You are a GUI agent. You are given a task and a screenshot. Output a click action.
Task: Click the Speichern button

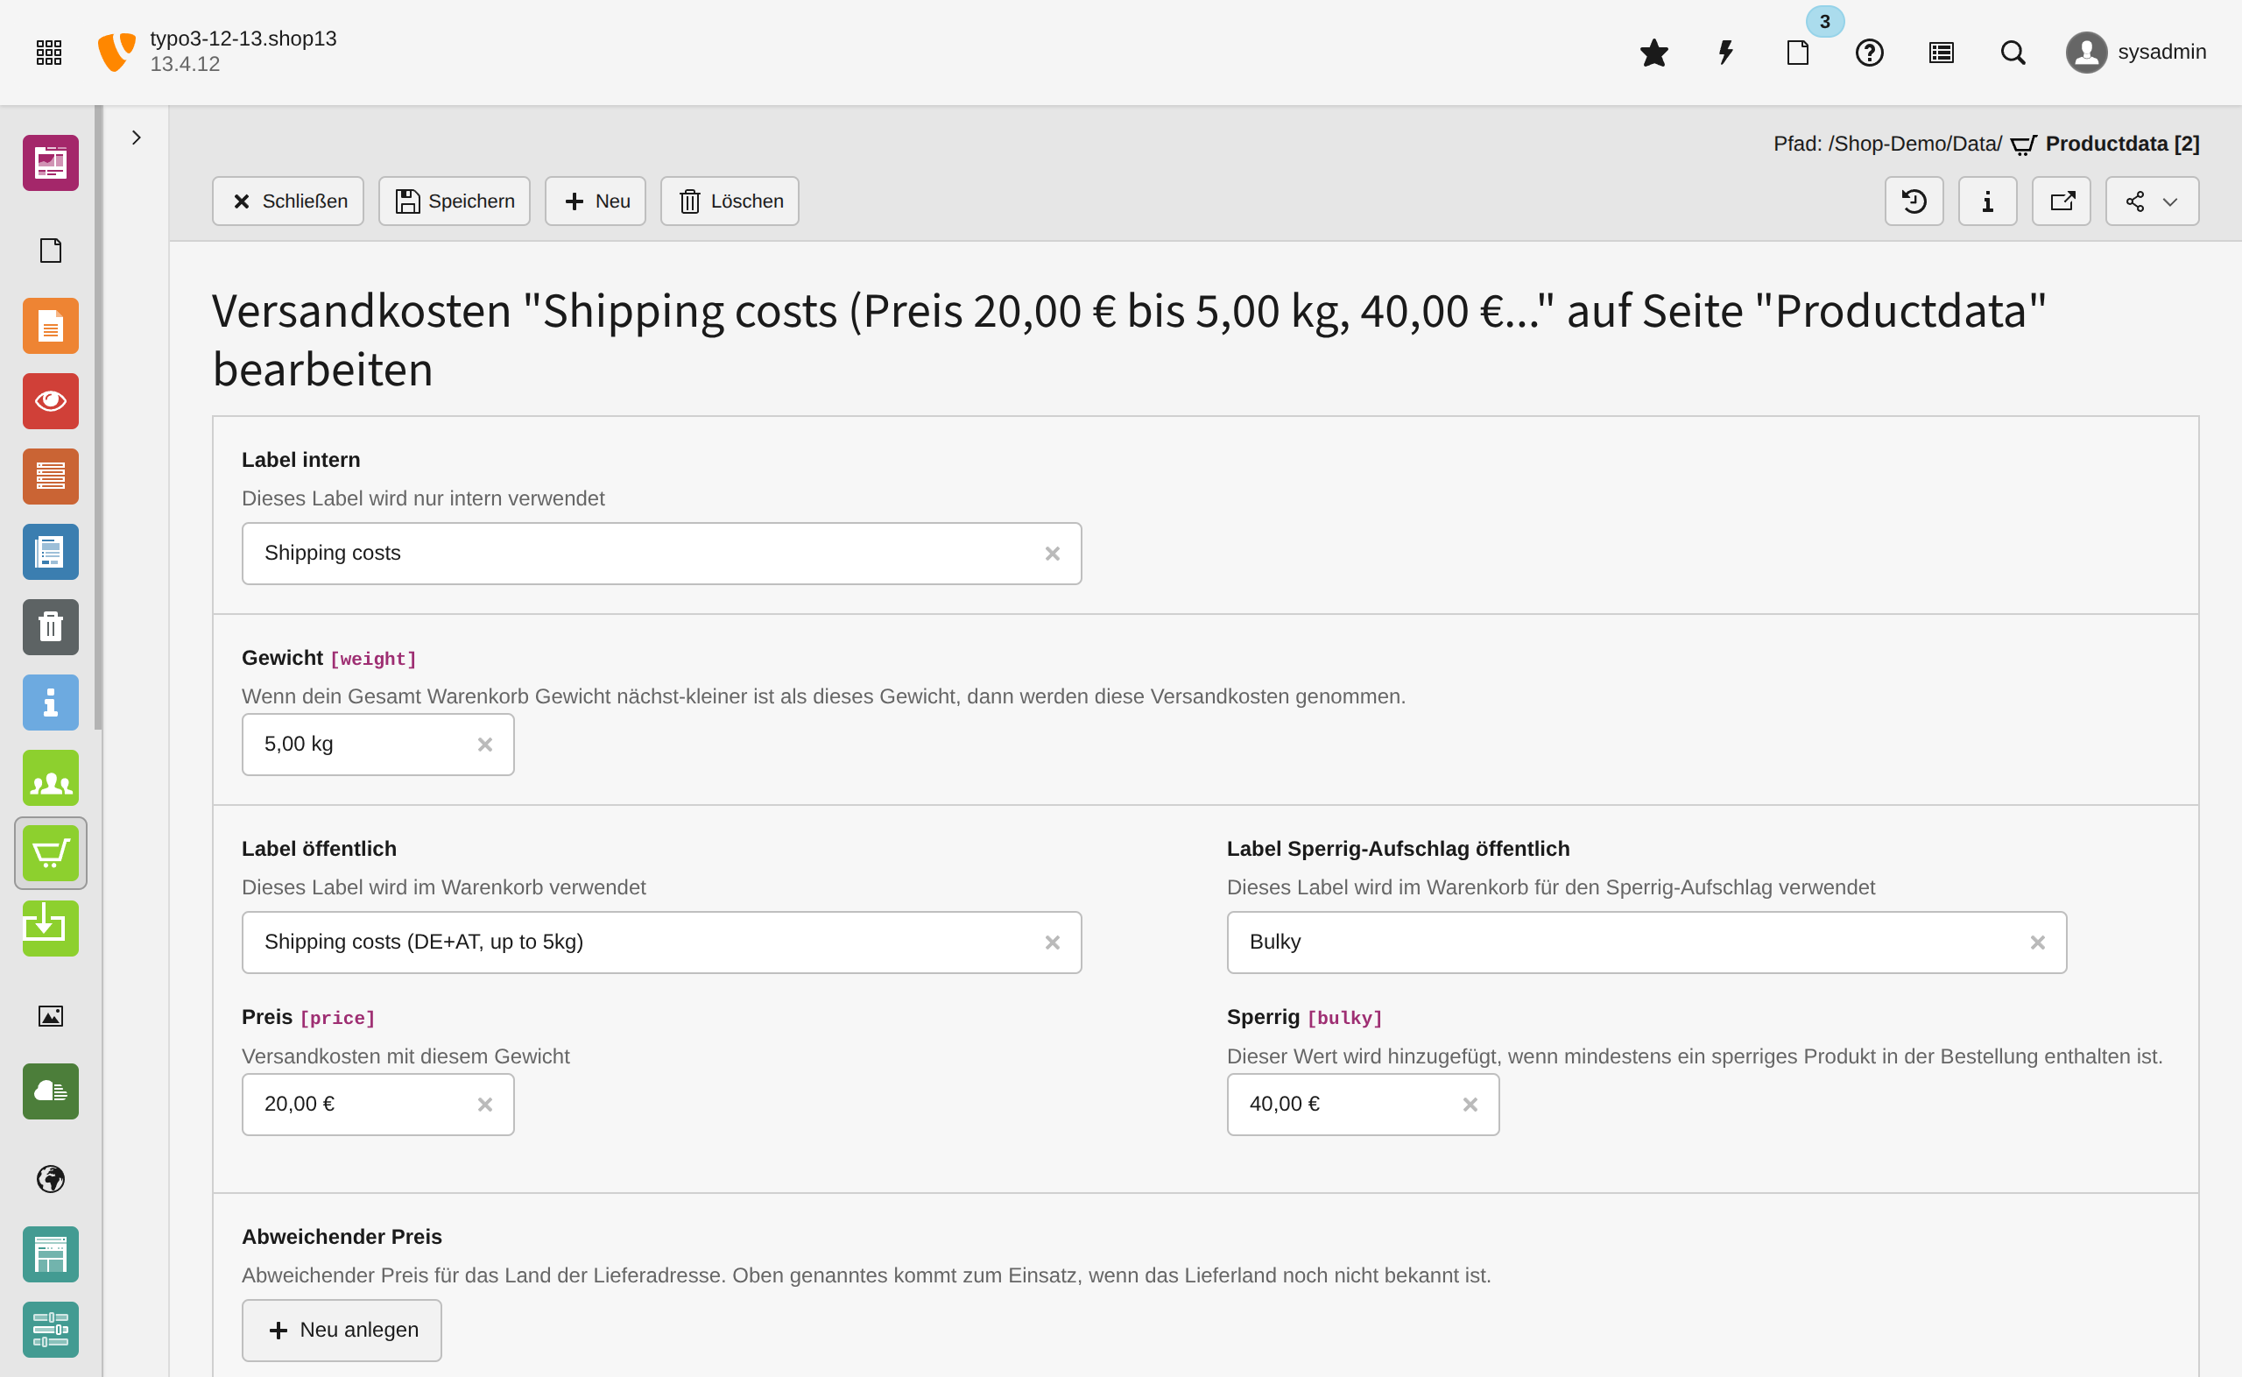coord(455,201)
